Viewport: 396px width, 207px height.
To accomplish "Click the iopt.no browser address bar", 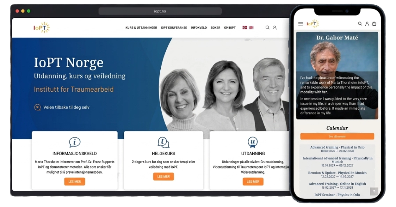I will (x=160, y=11).
